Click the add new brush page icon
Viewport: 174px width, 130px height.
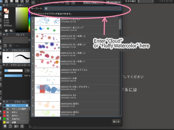[10, 126]
